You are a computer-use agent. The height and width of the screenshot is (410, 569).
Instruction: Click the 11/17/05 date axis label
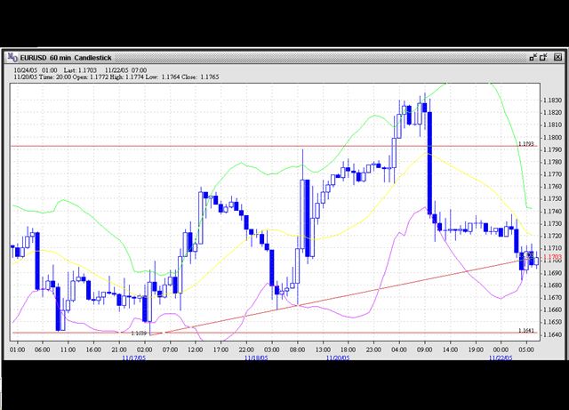[134, 358]
